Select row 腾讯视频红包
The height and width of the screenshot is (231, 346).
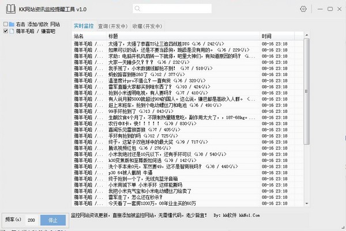(x=187, y=148)
